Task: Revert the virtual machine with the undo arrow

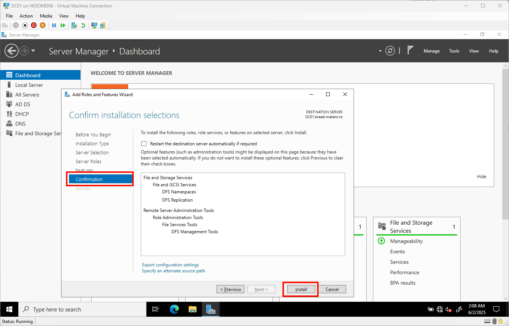Action: click(83, 25)
